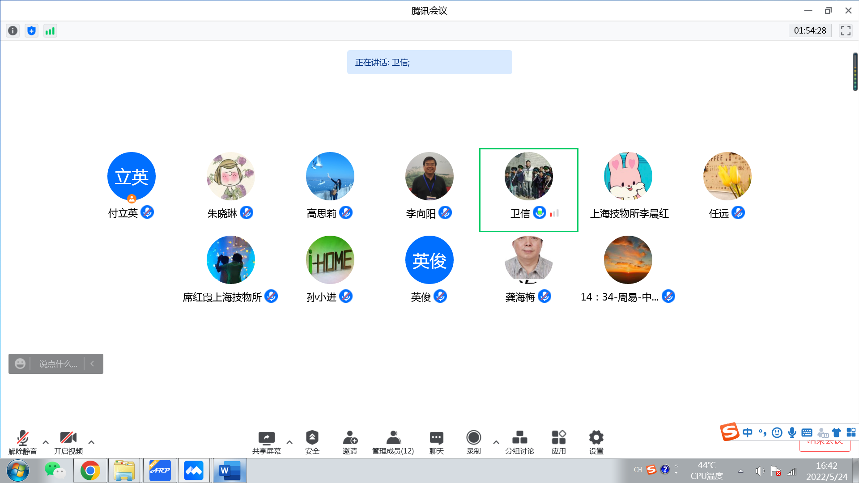Open 分组讨论 breakout rooms
Viewport: 859px width, 483px height.
point(520,442)
